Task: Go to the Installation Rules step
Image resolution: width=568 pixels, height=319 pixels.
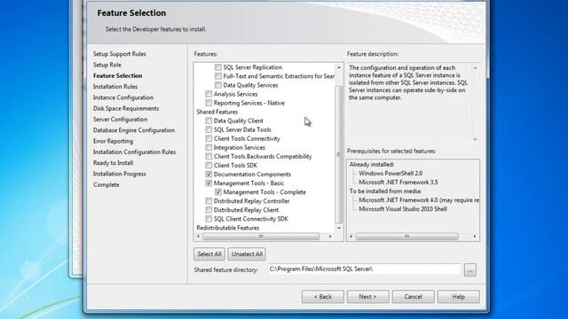Action: [115, 87]
